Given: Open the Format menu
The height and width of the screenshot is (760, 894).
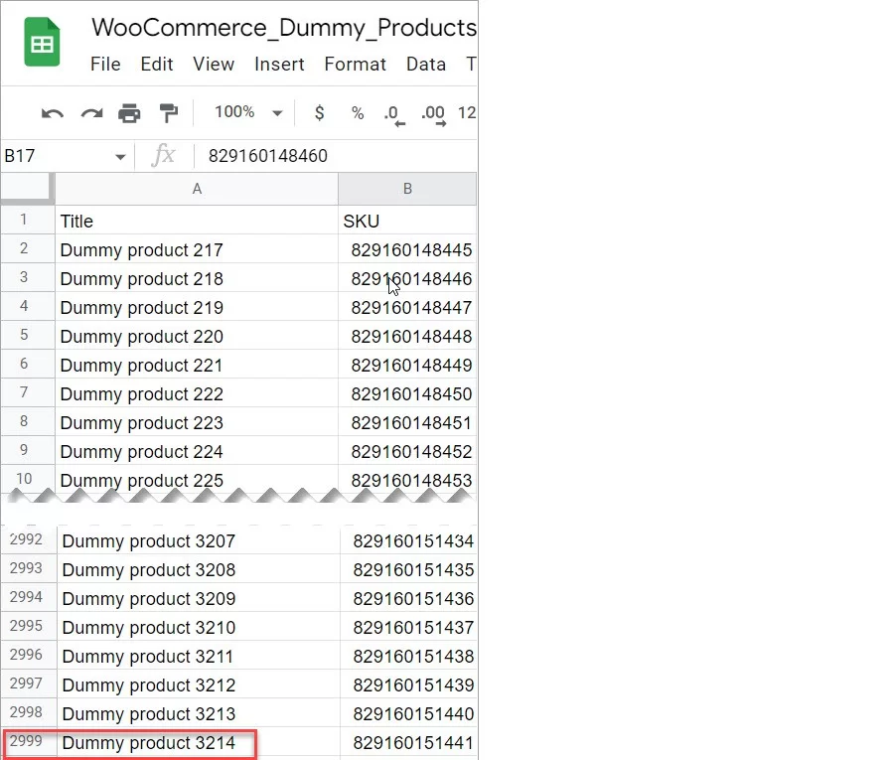Looking at the screenshot, I should tap(355, 64).
